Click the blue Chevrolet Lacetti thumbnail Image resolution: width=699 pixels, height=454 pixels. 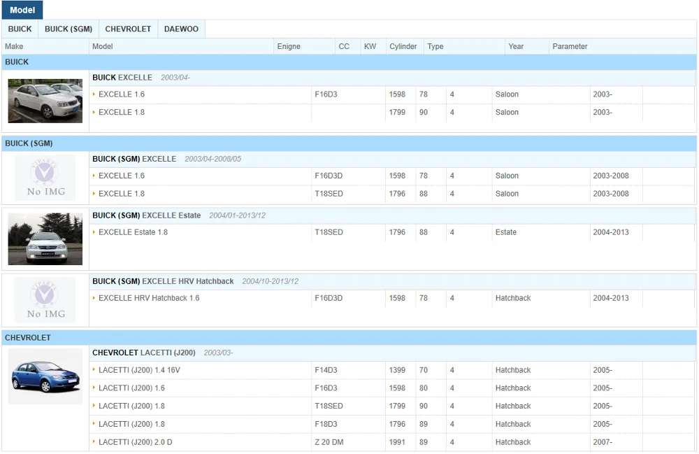(45, 376)
